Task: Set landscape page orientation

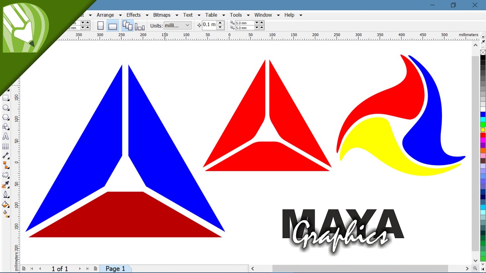Action: click(112, 26)
